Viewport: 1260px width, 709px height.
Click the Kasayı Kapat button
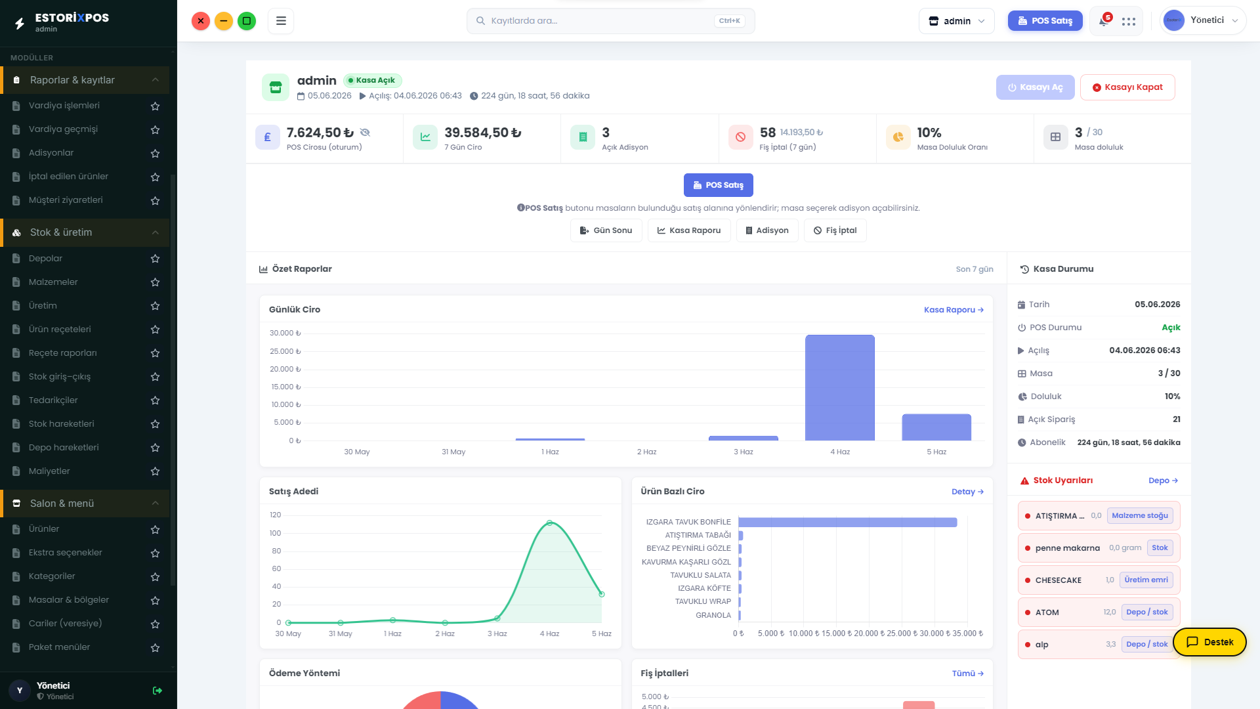(x=1127, y=87)
